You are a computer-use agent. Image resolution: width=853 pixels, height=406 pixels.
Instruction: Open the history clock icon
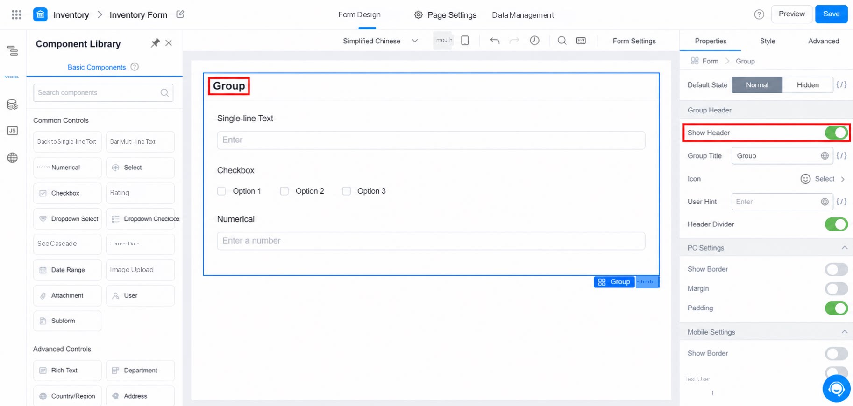[534, 41]
